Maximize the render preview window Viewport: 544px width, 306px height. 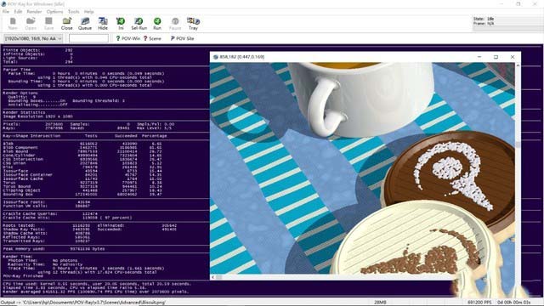496,57
